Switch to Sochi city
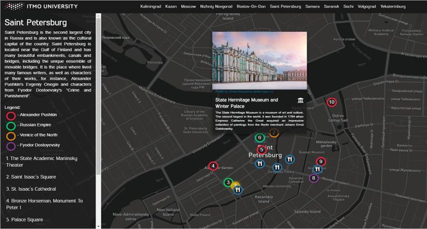 coord(348,6)
